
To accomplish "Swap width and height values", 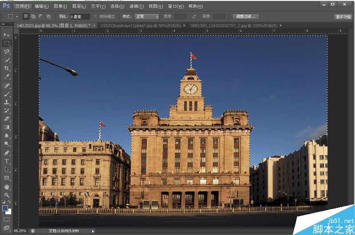I will point(194,16).
